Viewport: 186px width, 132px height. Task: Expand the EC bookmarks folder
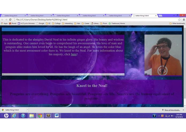[48, 24]
